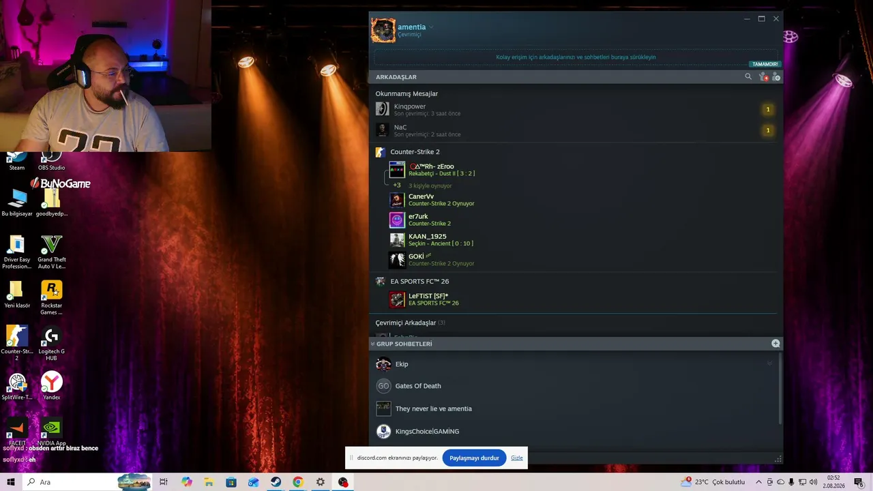Open the Counter-Strike 2 desktop shortcut
Screen dimensions: 873x491
tap(17, 343)
